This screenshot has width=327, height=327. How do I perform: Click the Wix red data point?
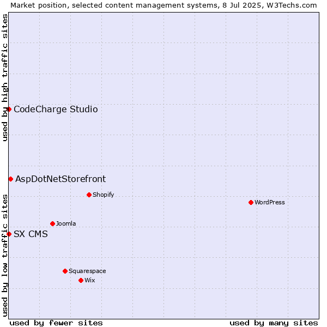click(x=81, y=281)
